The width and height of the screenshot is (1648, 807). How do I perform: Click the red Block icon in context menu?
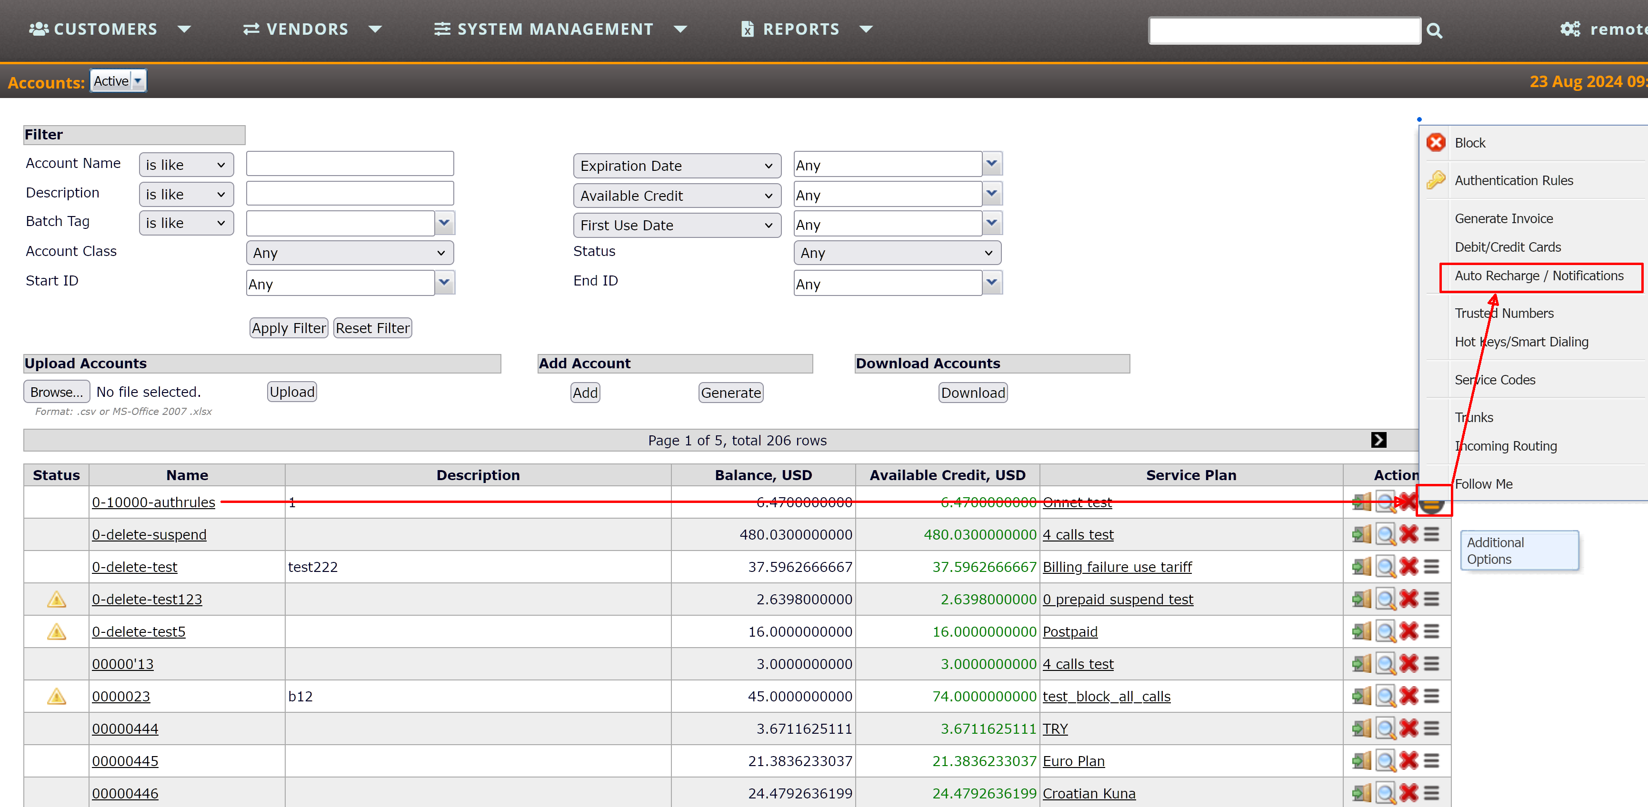coord(1436,143)
